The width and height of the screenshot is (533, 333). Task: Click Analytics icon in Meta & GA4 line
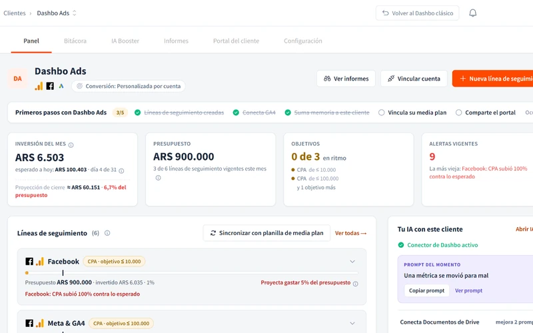40,323
